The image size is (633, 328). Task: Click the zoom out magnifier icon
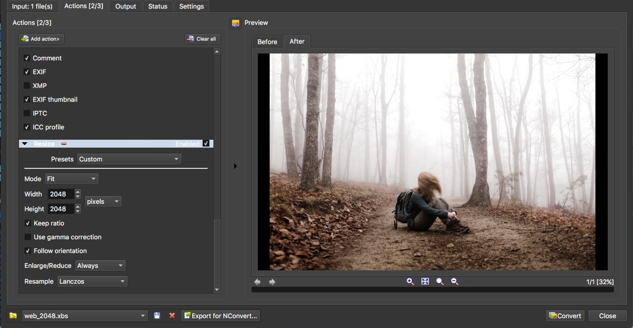[x=454, y=281]
